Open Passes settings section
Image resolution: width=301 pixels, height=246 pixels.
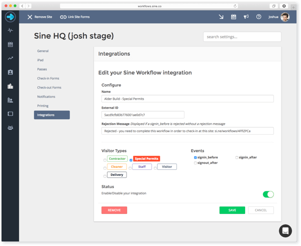click(42, 69)
